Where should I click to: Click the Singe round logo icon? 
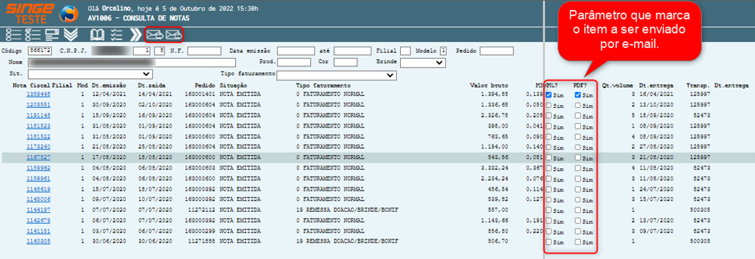click(65, 14)
